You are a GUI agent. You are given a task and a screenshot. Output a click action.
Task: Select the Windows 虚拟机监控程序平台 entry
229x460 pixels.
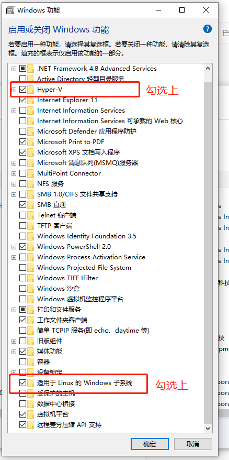[80, 299]
